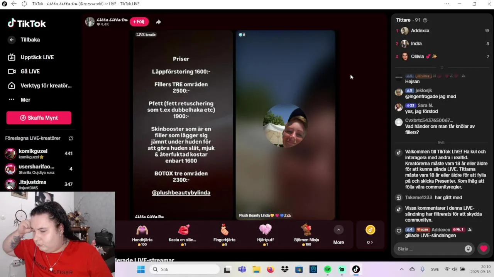Open coin balance icon
This screenshot has width=494, height=277.
click(x=370, y=230)
